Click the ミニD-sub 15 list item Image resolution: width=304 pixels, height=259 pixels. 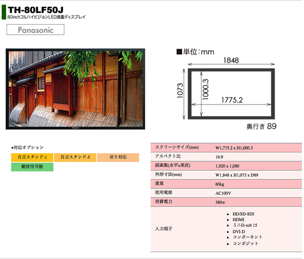pyautogui.click(x=245, y=225)
